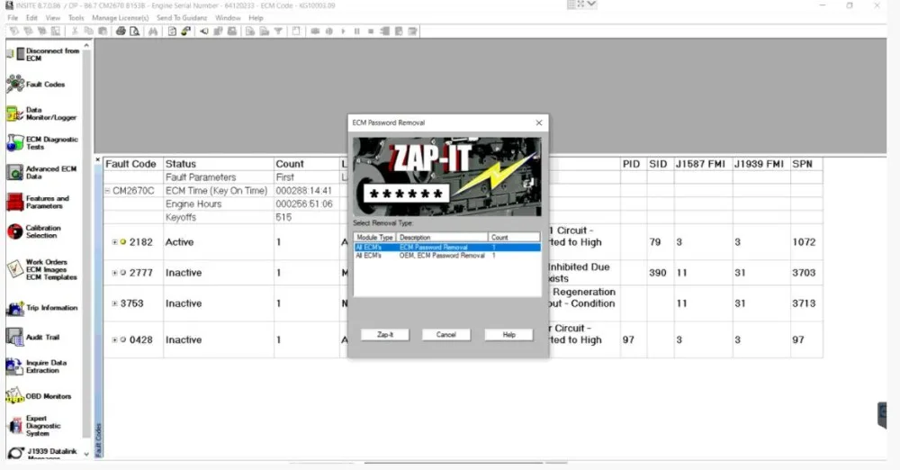900x470 pixels.
Task: Click the Find binoculars toolbar icon
Action: [153, 31]
